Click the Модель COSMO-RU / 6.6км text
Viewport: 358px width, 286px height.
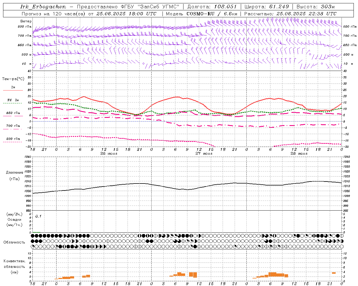pos(202,14)
